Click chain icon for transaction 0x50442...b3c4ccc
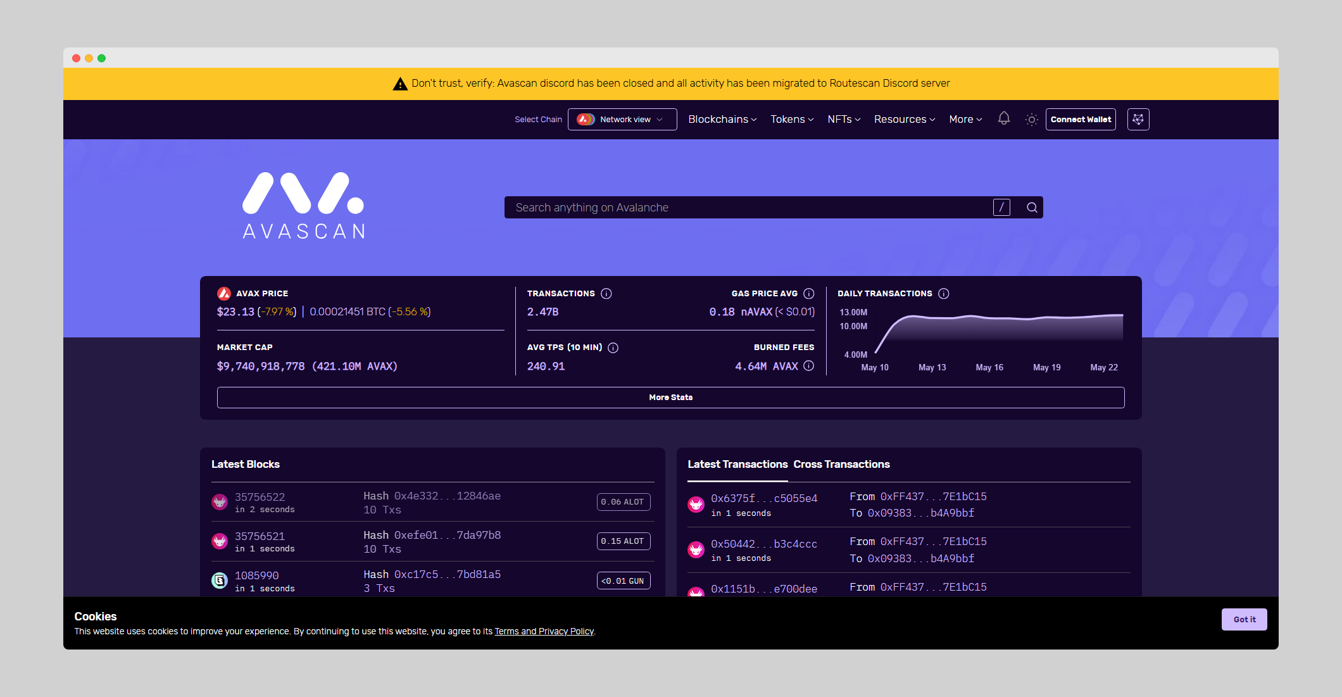This screenshot has width=1342, height=697. pyautogui.click(x=696, y=549)
